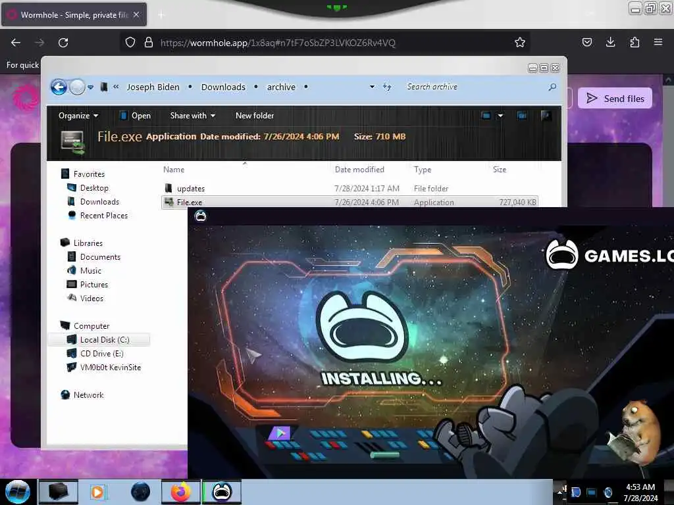
Task: Click the Windows Start orb
Action: 18,492
